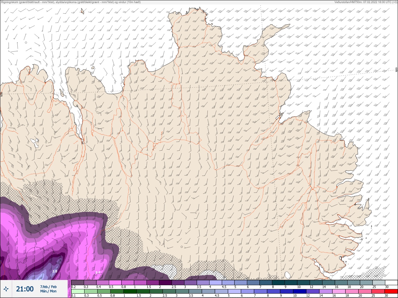Pick the darkest purple swatch between 2 and 2.5 in top row
The width and height of the screenshot is (398, 298).
point(165,282)
